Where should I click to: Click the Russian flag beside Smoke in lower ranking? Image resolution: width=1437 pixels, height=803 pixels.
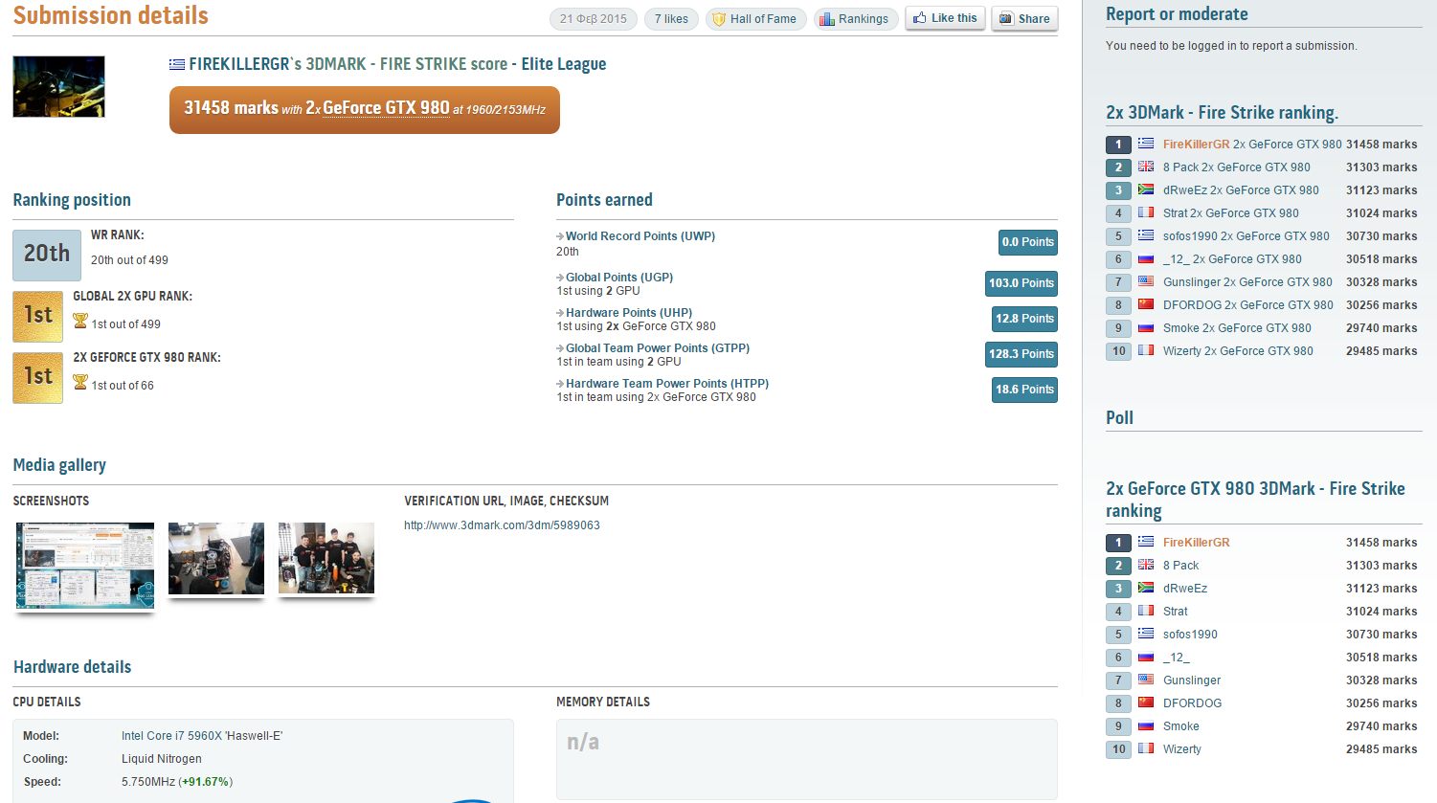(x=1146, y=725)
